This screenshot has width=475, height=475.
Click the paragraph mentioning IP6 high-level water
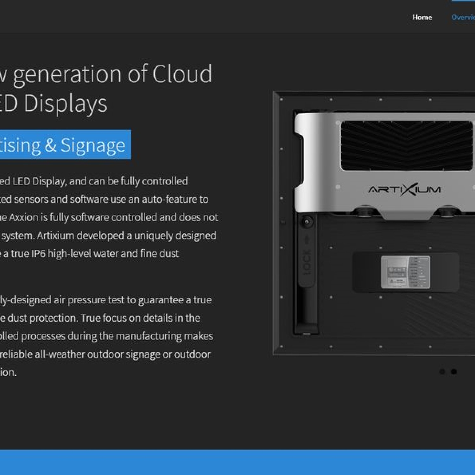coord(90,254)
